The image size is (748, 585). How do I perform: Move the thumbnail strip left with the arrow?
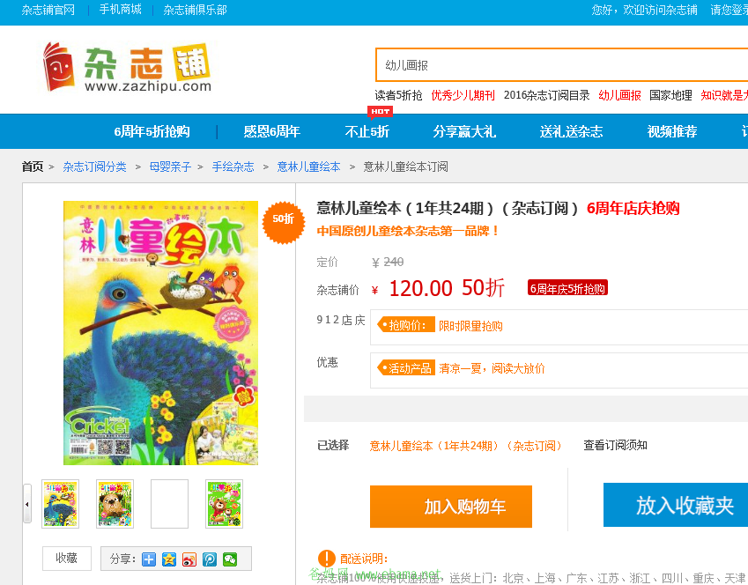click(27, 503)
